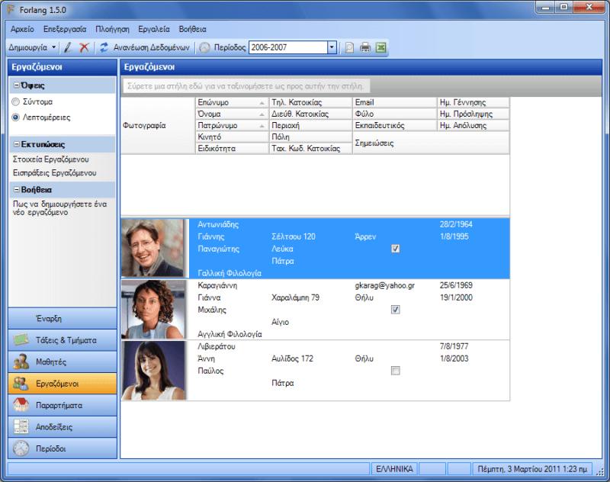The height and width of the screenshot is (482, 610).
Task: Click Ανανέωση Δεδομένων refresh button
Action: click(144, 47)
